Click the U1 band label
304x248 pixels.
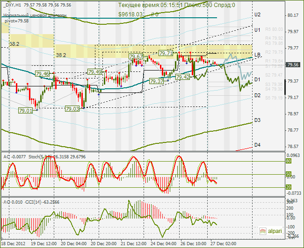tap(257, 30)
